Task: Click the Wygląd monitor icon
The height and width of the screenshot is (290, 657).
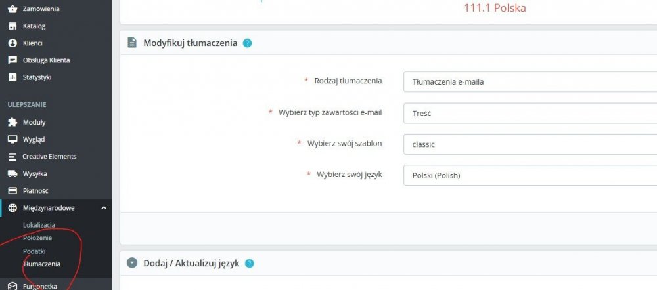Action: 12,140
